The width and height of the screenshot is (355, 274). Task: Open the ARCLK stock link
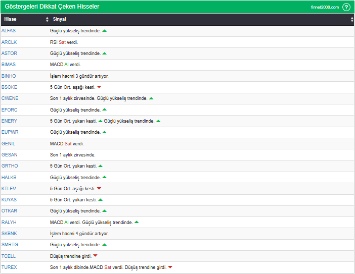coord(9,42)
